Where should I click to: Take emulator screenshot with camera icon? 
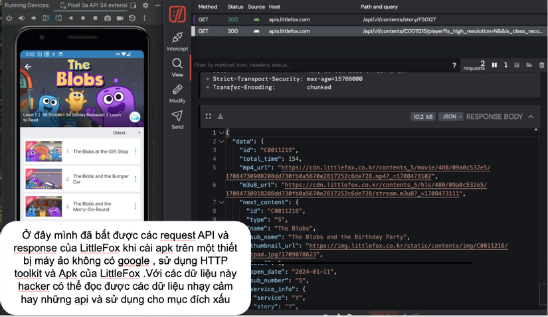pyautogui.click(x=108, y=18)
